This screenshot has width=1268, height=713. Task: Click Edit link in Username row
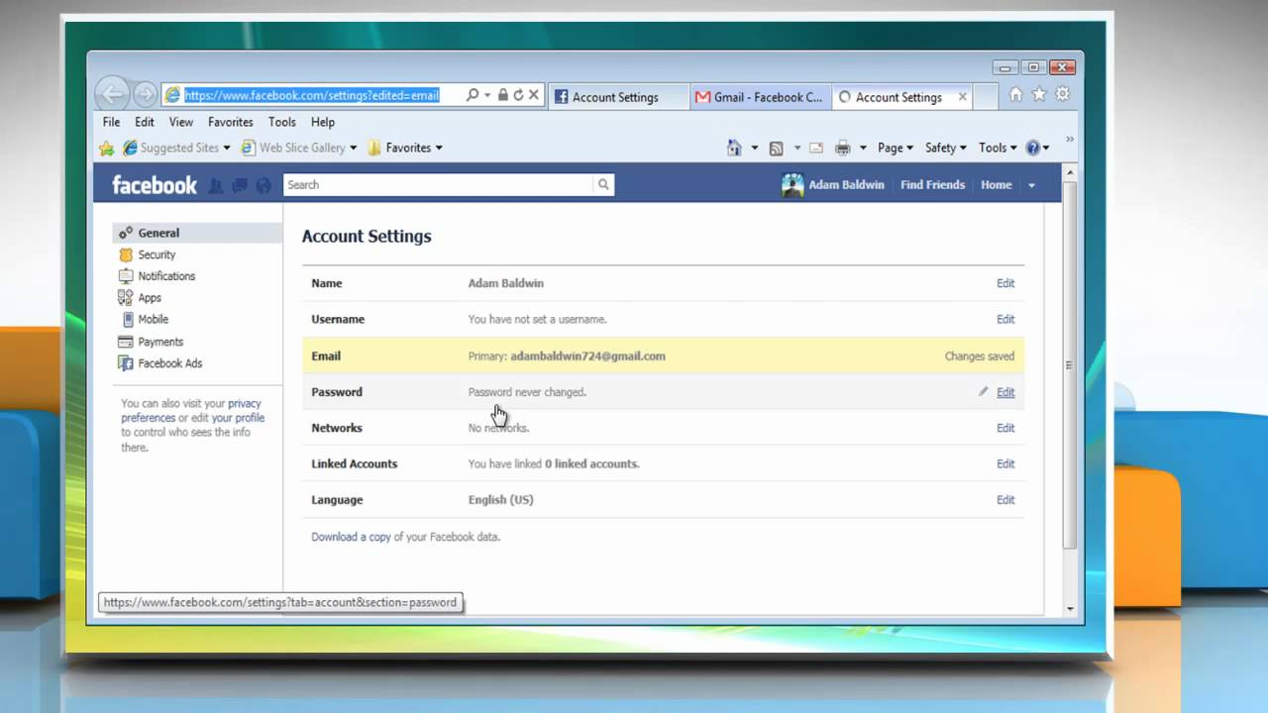[x=1005, y=319]
